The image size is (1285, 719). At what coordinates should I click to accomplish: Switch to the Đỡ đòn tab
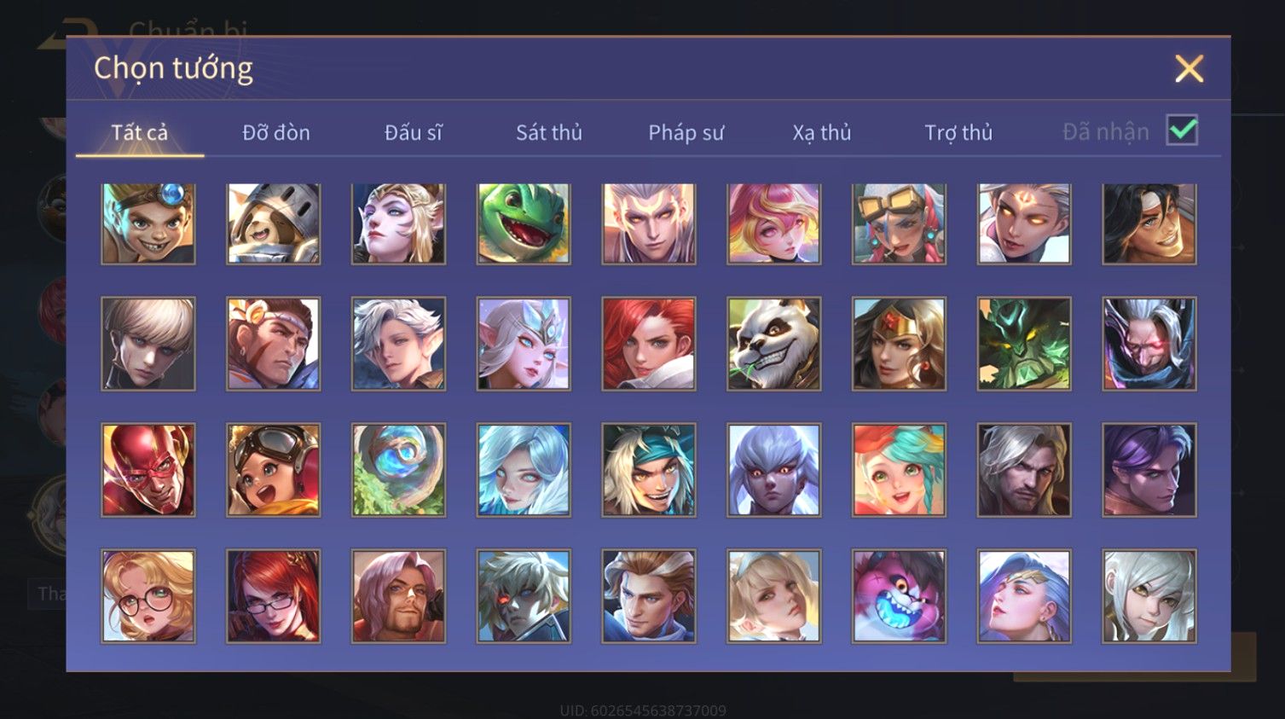[276, 132]
